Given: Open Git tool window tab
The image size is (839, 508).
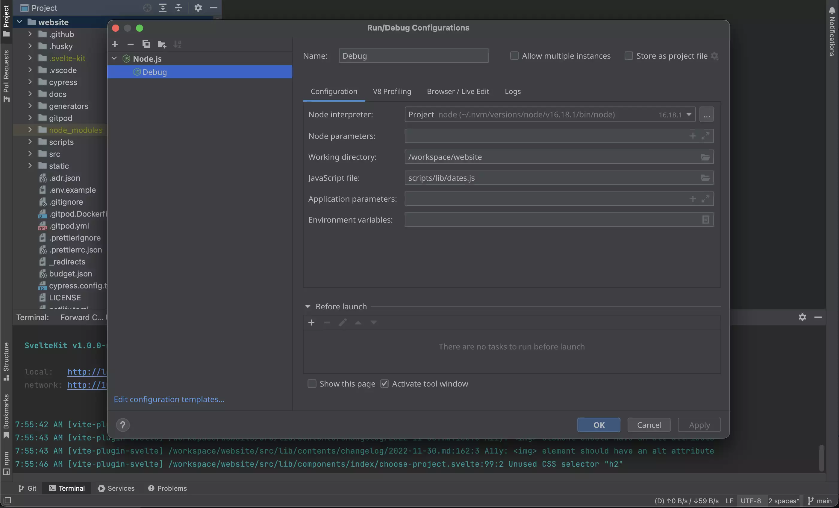Looking at the screenshot, I should click(27, 488).
